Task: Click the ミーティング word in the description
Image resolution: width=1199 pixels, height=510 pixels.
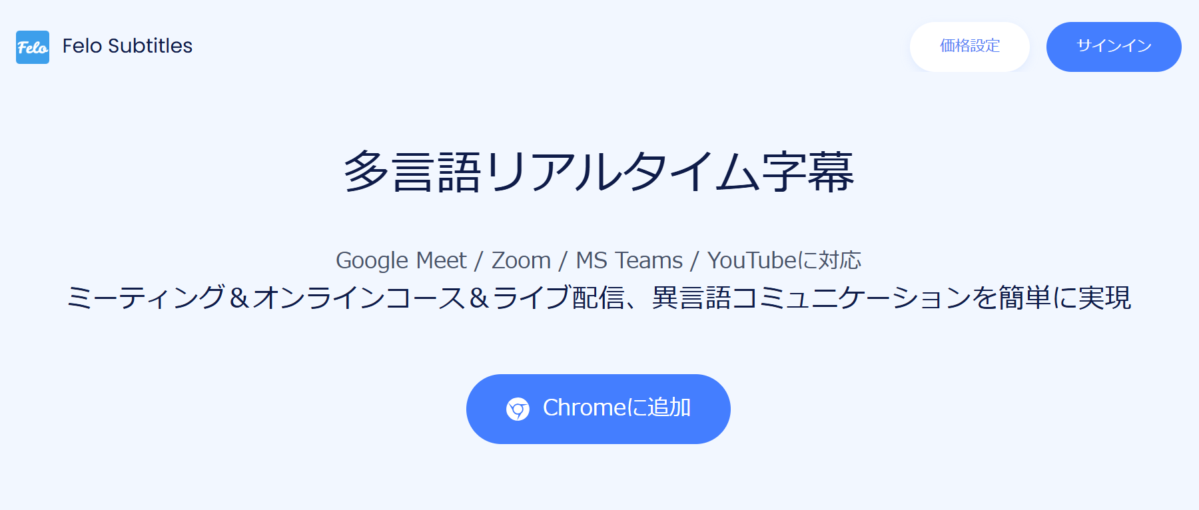Action: pyautogui.click(x=146, y=298)
